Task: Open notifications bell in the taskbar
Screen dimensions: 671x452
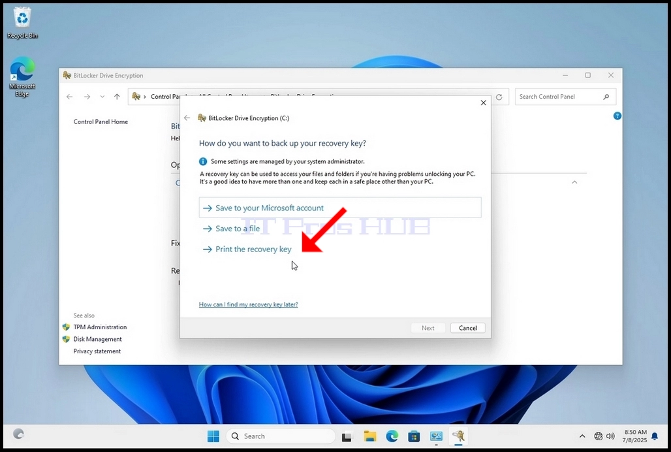Action: point(655,436)
